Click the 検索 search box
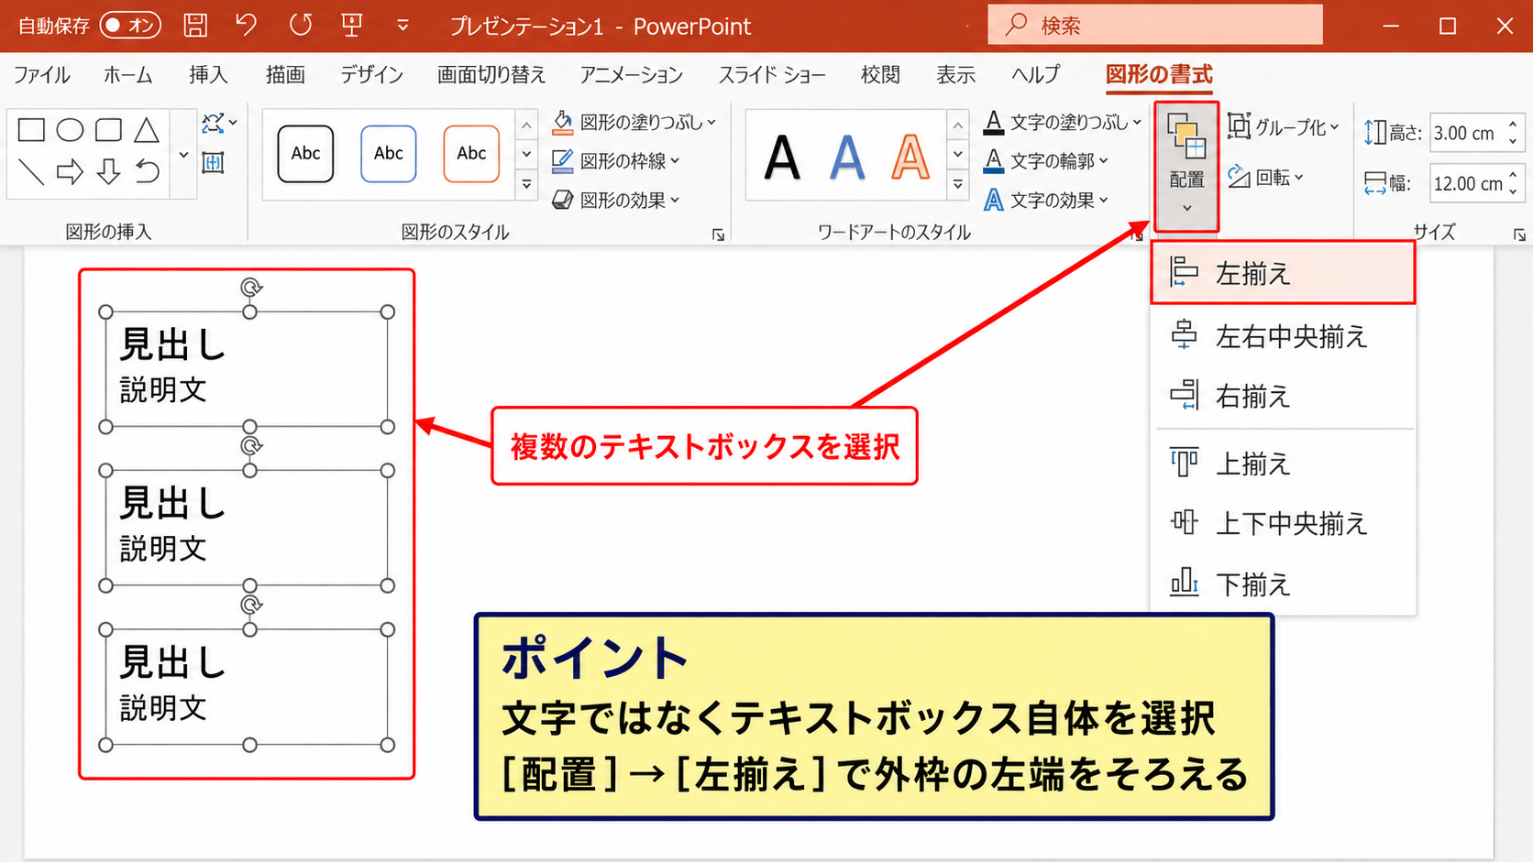 pos(1155,25)
